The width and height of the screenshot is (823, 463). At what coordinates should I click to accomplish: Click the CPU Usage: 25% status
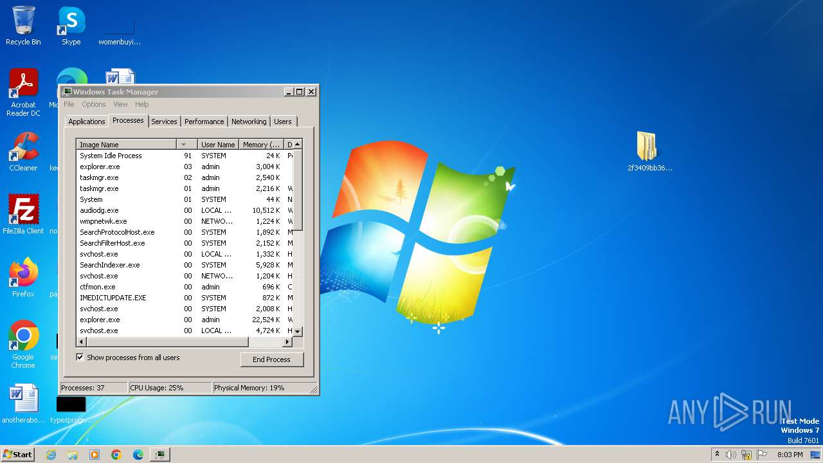(170, 388)
